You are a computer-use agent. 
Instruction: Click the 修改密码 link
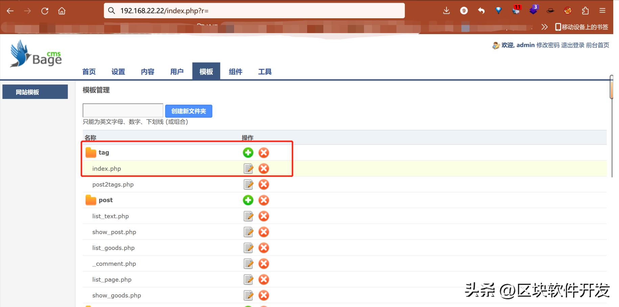click(x=548, y=45)
